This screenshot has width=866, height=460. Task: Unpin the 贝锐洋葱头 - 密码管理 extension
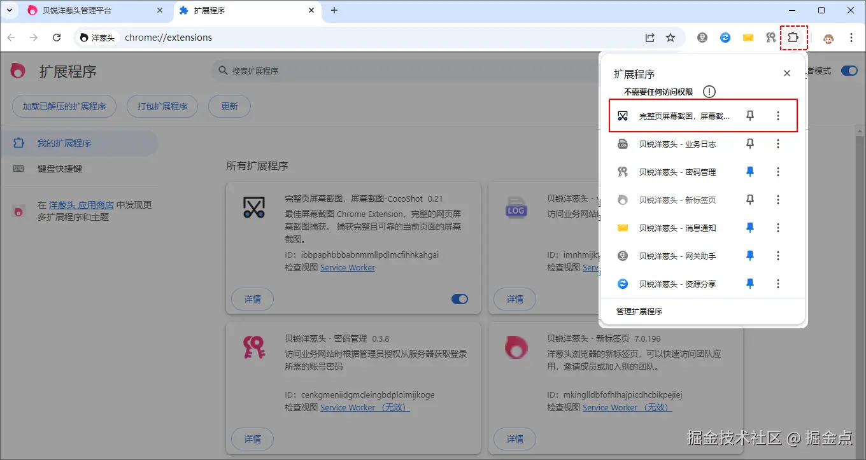click(x=749, y=171)
